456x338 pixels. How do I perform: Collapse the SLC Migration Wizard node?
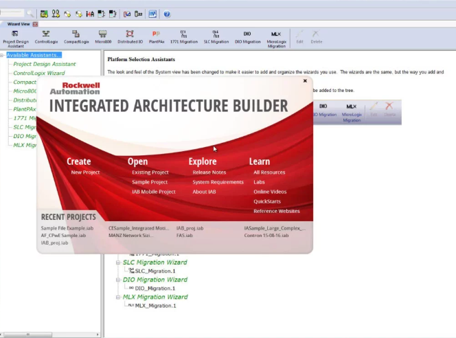coord(117,262)
